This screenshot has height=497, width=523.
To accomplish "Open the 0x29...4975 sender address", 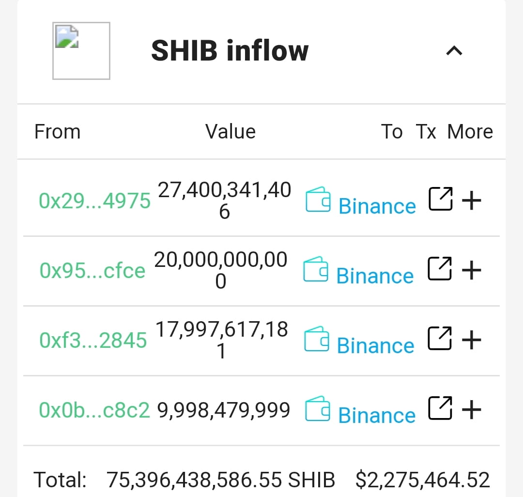I will click(x=94, y=200).
